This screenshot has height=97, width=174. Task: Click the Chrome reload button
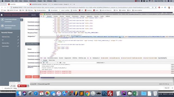pos(8,8)
